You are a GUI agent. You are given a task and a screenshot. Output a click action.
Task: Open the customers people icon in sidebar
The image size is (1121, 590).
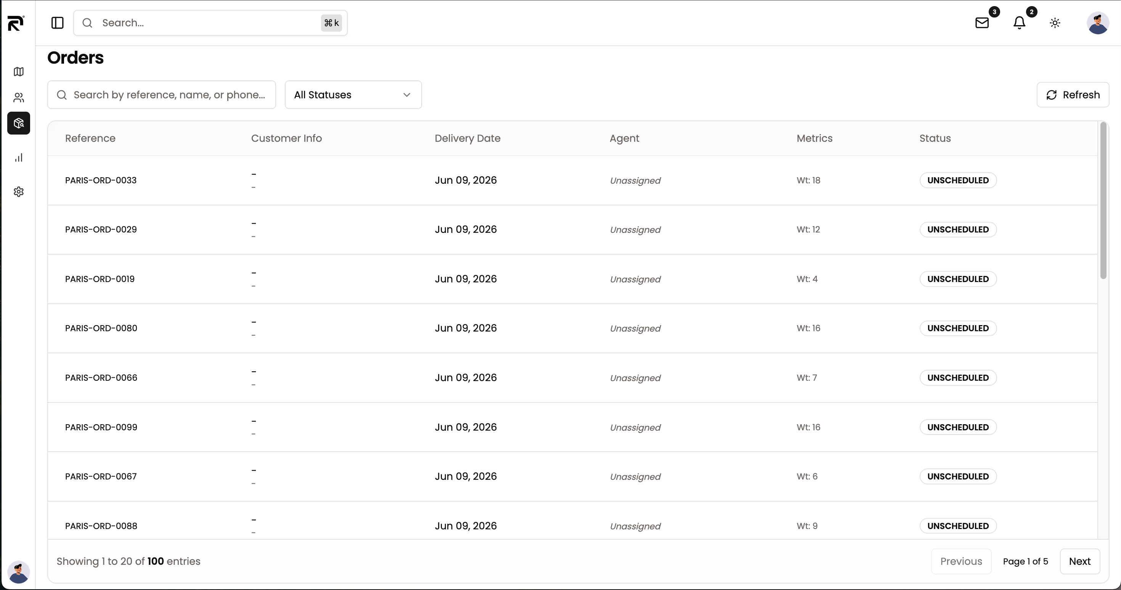(x=18, y=98)
